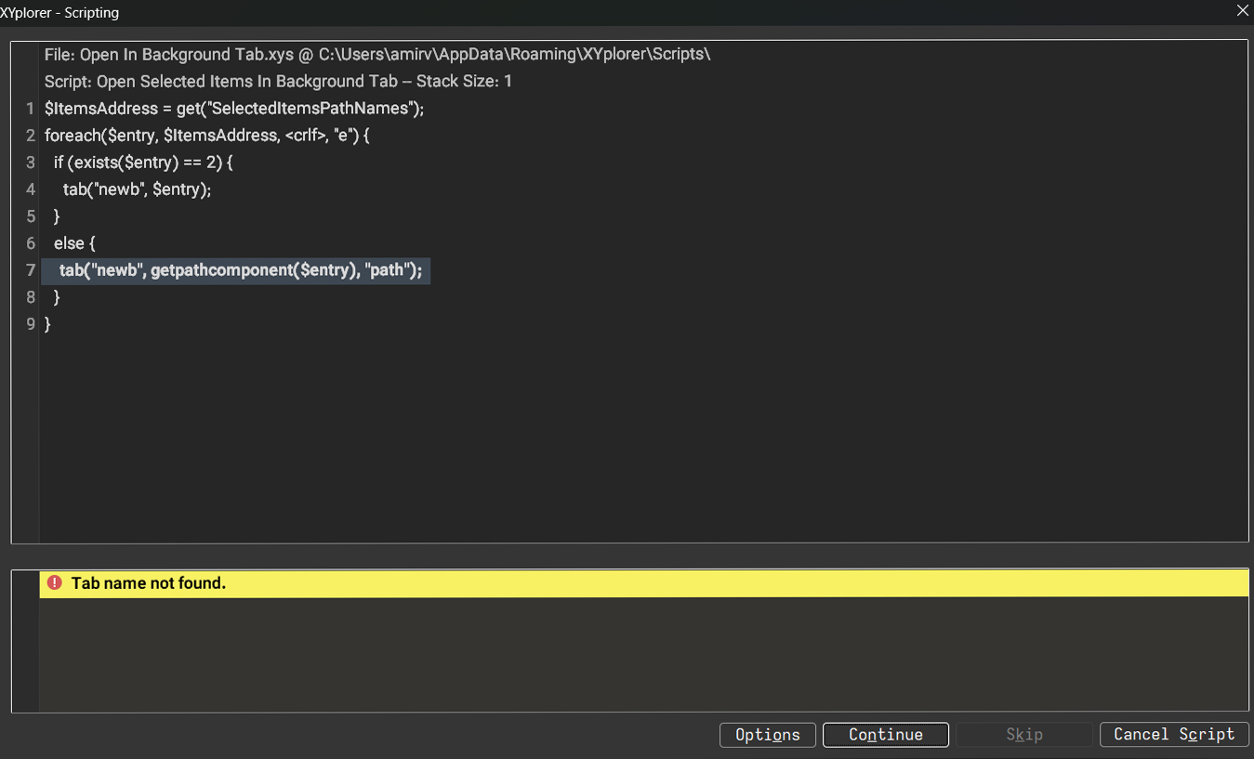Image resolution: width=1254 pixels, height=759 pixels.
Task: Close the XYplorer Scripting dialog window
Action: click(x=1242, y=11)
